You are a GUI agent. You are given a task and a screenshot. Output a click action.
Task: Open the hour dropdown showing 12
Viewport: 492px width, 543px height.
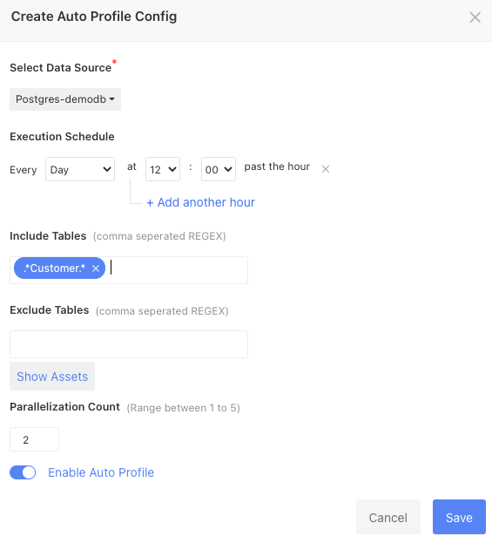pyautogui.click(x=163, y=169)
